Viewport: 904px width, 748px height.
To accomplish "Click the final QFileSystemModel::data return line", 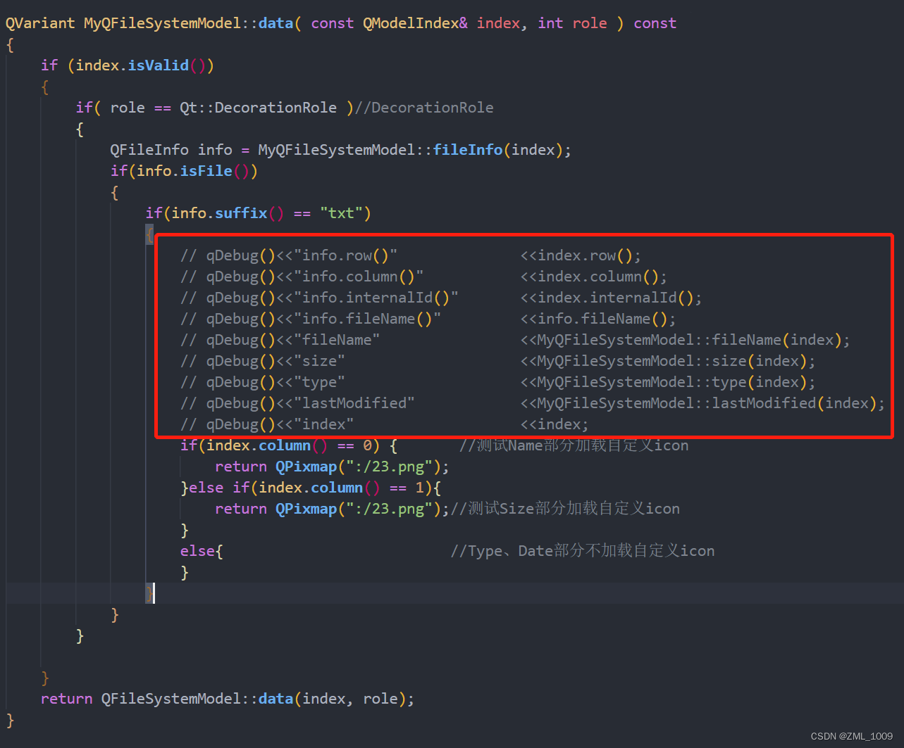I will tap(225, 698).
